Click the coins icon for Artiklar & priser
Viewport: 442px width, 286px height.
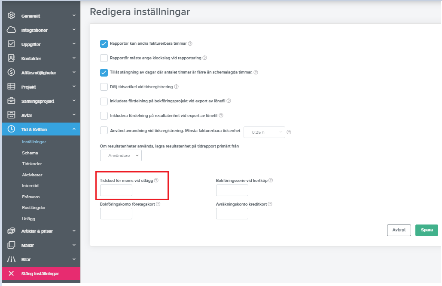[x=12, y=231]
